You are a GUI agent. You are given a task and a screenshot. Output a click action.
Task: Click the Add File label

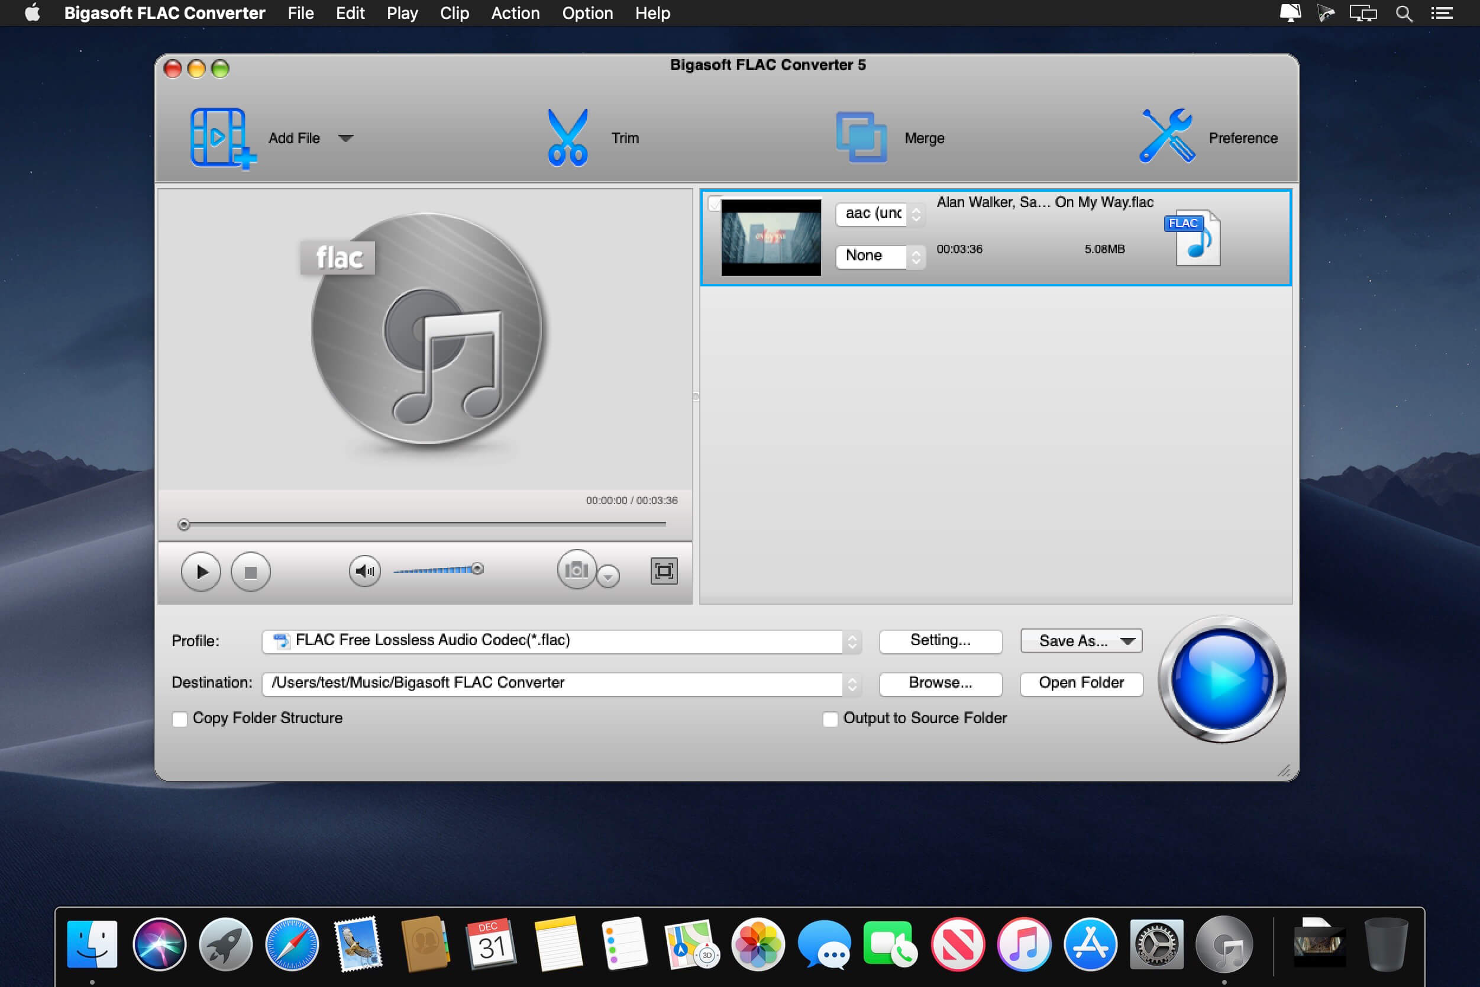point(294,138)
